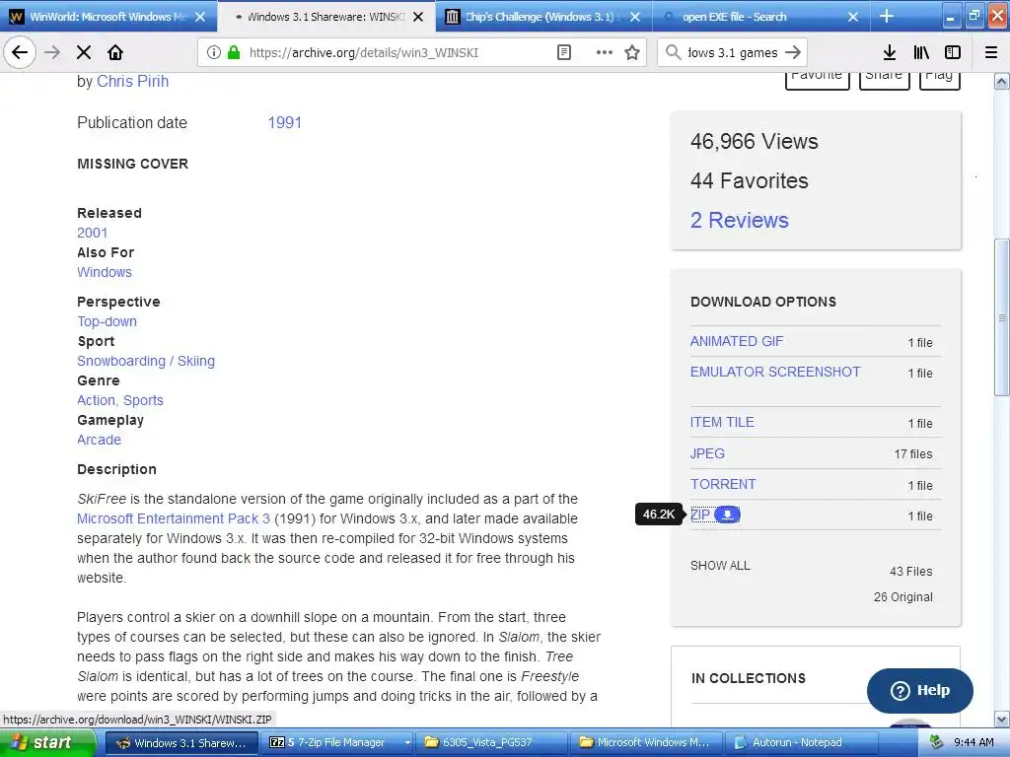Toggle the sidebar view

click(952, 52)
